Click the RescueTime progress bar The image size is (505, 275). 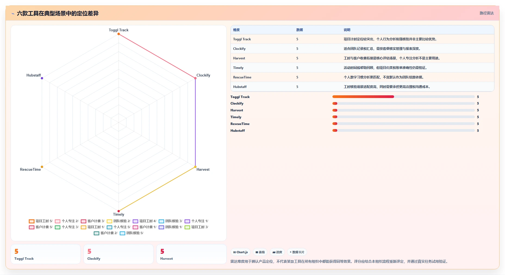403,124
